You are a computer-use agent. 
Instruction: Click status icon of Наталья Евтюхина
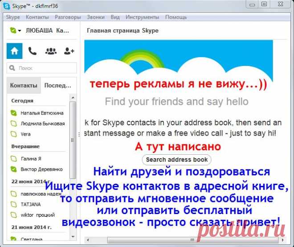click(13, 113)
